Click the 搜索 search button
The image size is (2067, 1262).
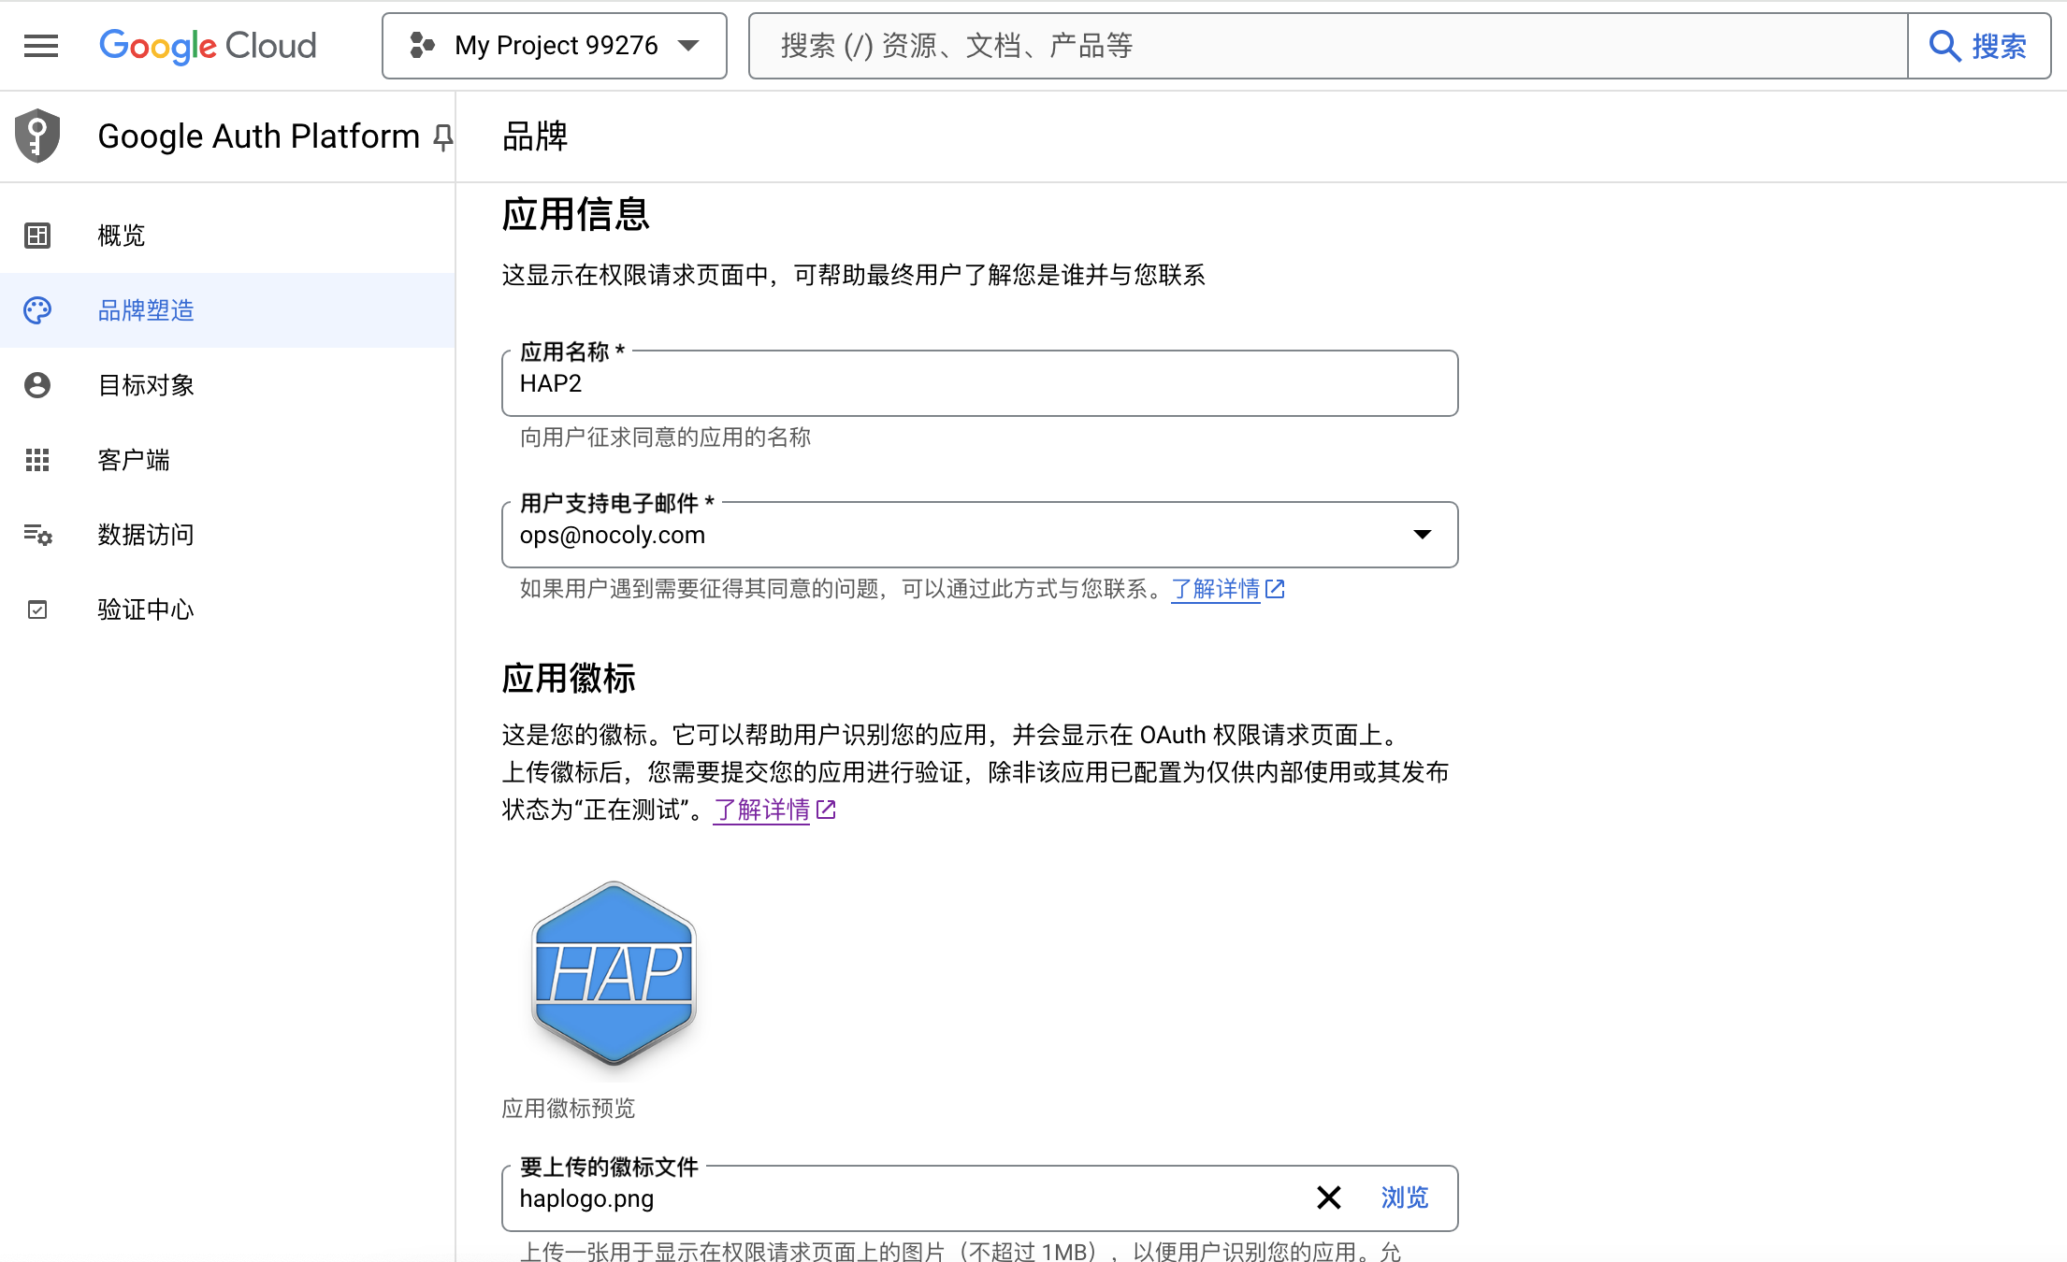pyautogui.click(x=1979, y=46)
